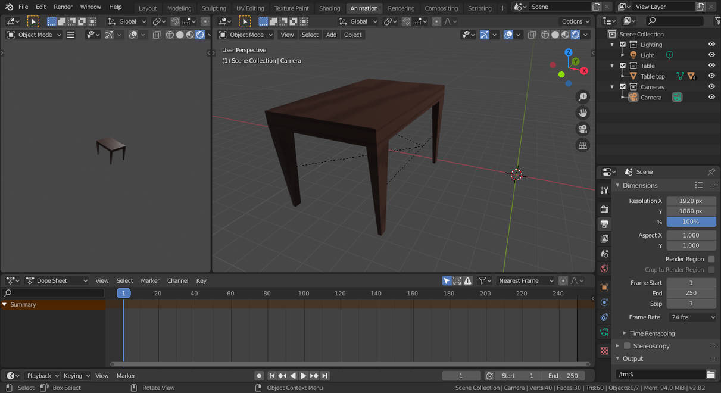
Task: Toggle visibility of the Table top object
Action: coord(711,76)
